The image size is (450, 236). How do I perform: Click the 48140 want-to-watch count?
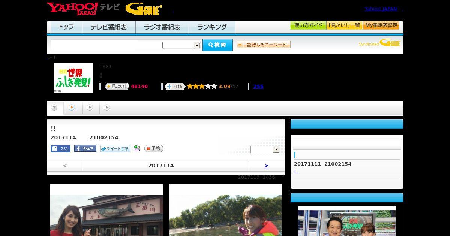click(x=139, y=87)
